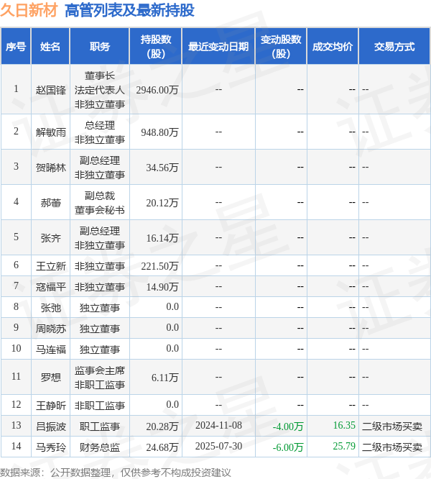Image resolution: width=431 pixels, height=479 pixels.
Task: Click the name 贺晞林
Action: point(50,168)
